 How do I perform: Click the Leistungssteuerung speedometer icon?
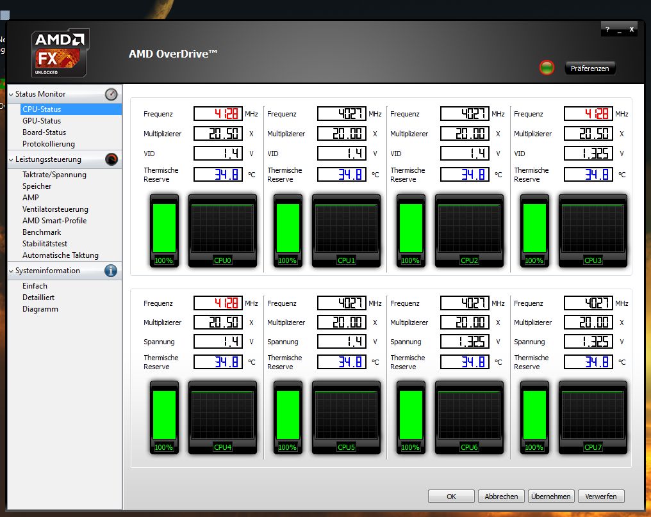[x=111, y=159]
